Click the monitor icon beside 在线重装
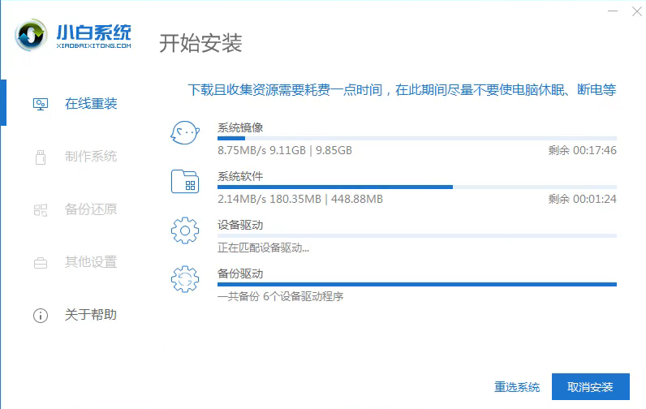This screenshot has height=409, width=646. pos(40,104)
